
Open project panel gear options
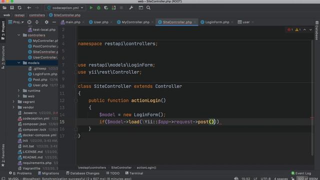tap(46, 22)
